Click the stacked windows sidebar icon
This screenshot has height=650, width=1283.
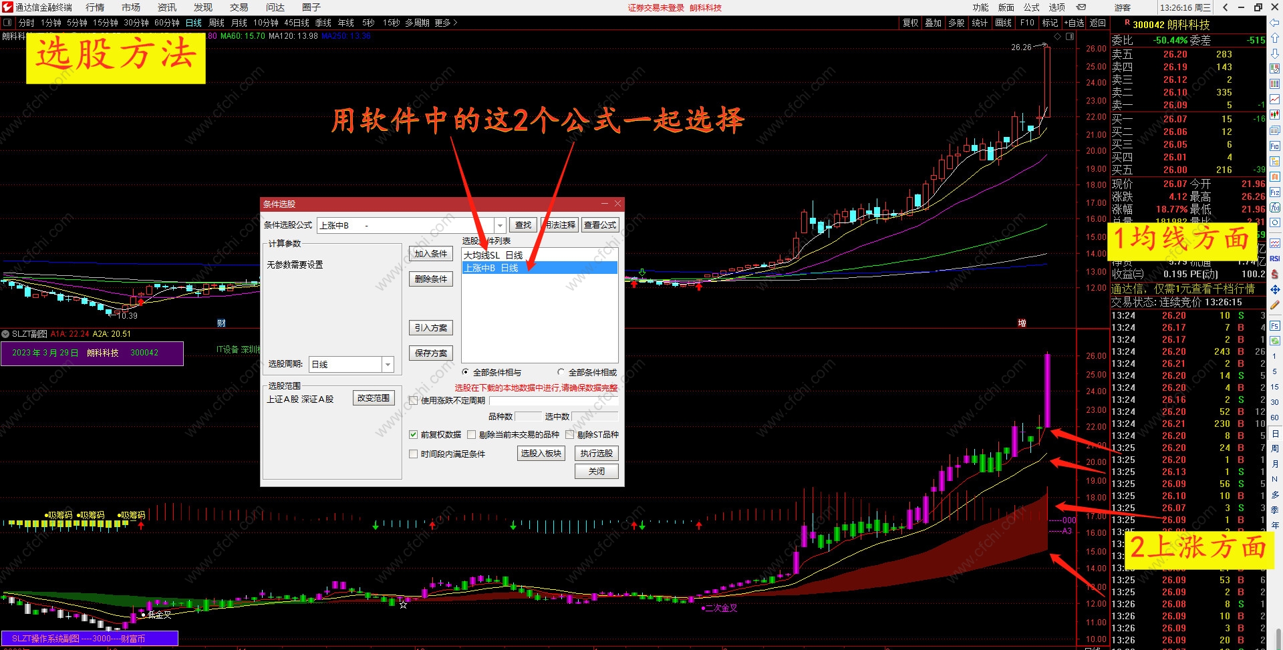[1275, 130]
